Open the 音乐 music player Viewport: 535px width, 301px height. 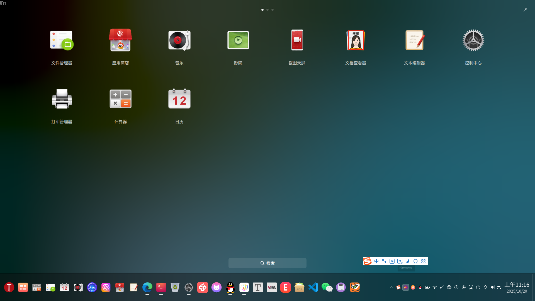[179, 40]
